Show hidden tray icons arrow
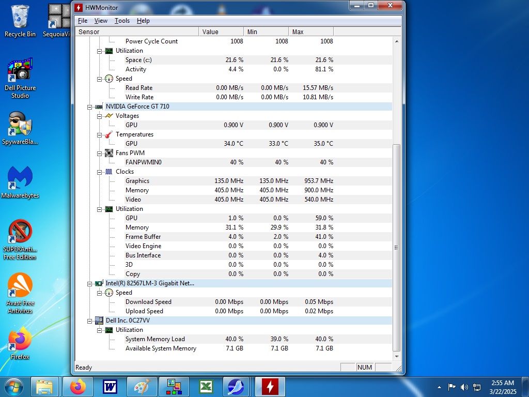This screenshot has width=529, height=397. 439,387
